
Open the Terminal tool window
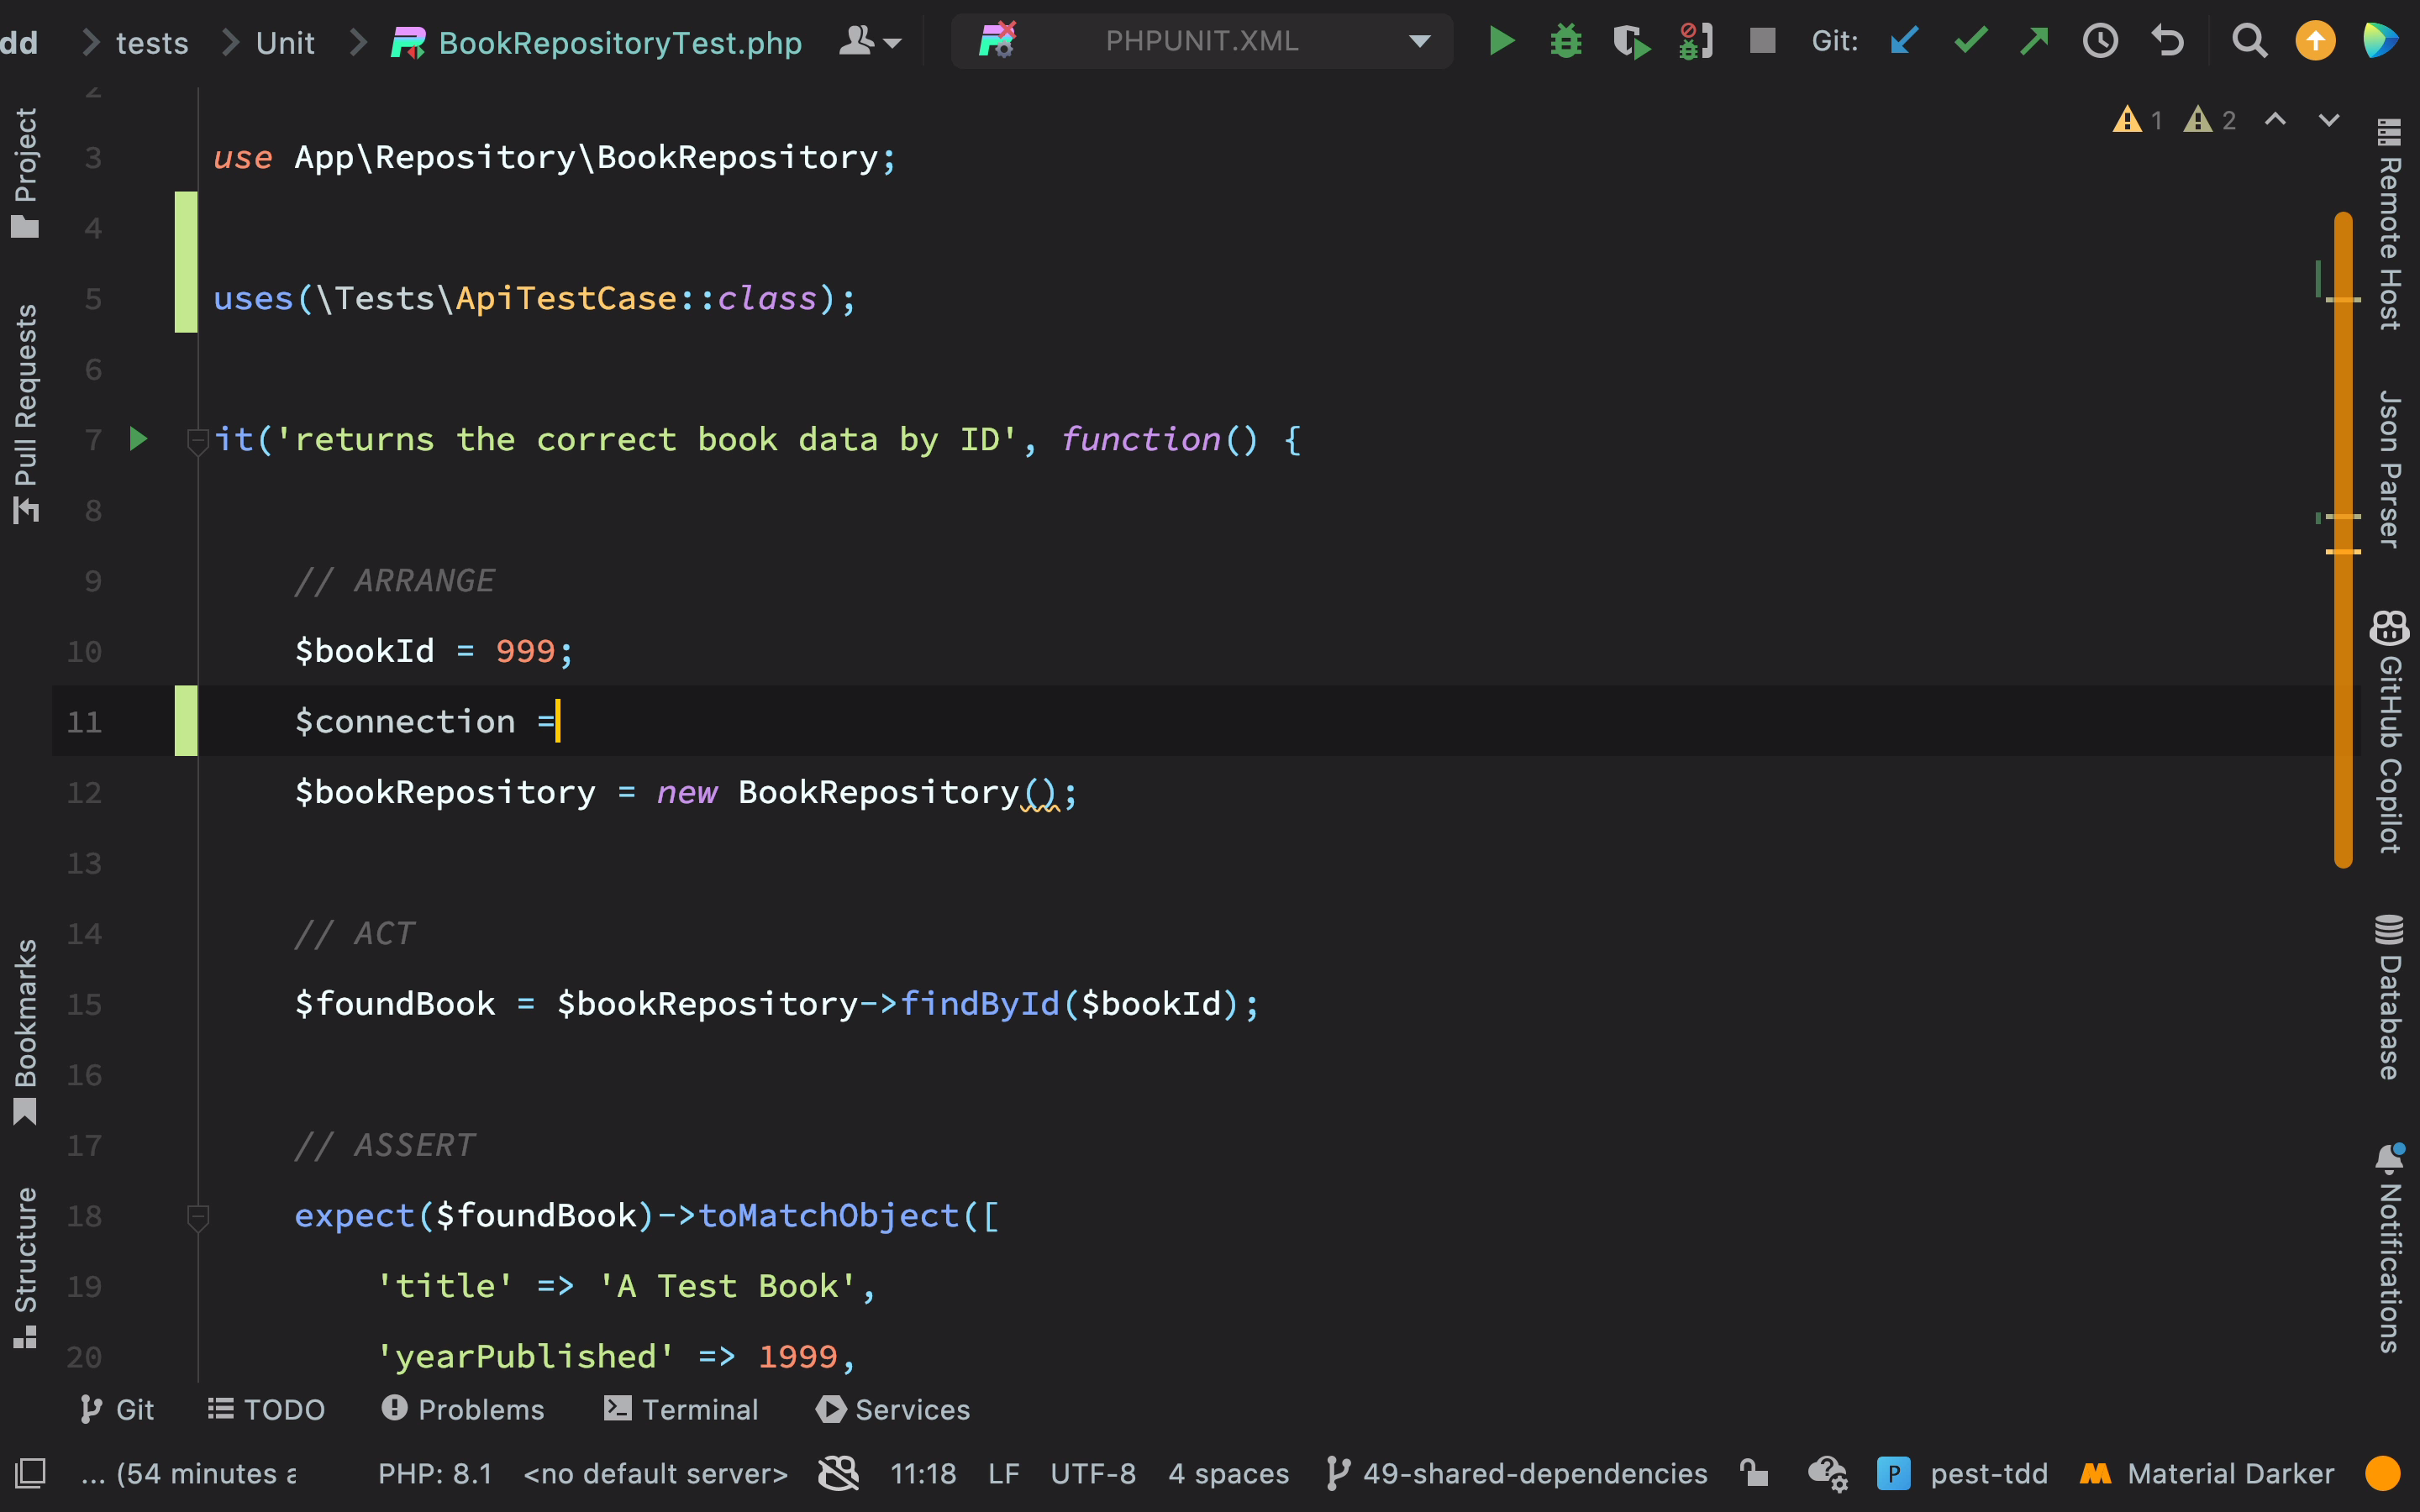coord(681,1409)
